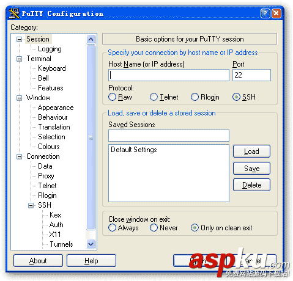Open the Keyboard settings category
This screenshot has height=281, width=293.
click(52, 68)
